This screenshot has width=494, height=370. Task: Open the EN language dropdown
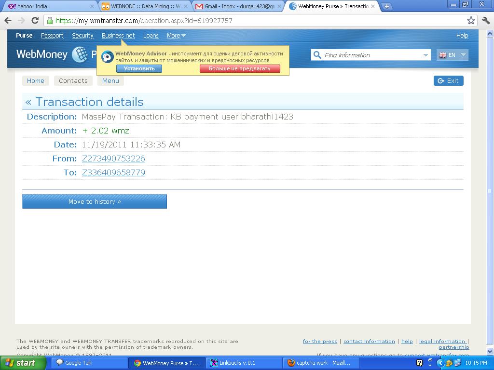coord(452,55)
